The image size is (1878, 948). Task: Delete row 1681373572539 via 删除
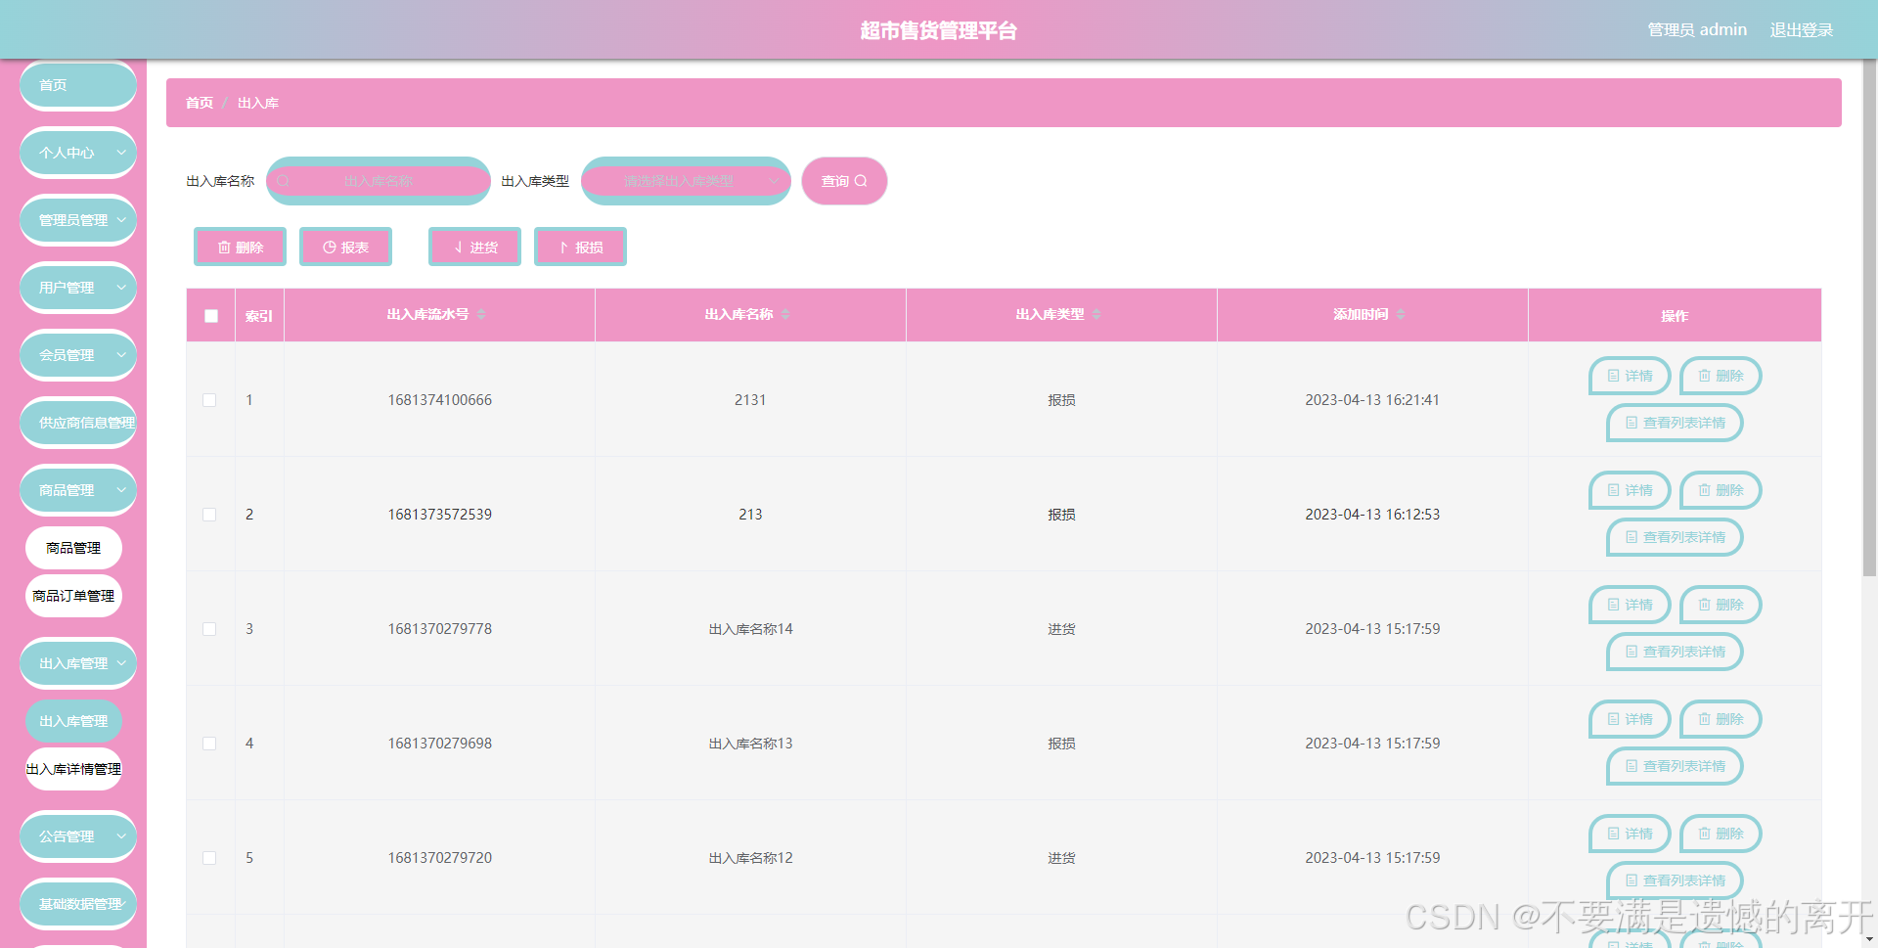point(1721,490)
